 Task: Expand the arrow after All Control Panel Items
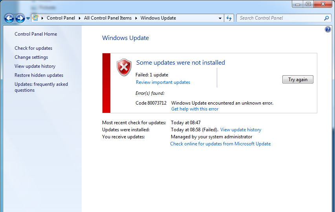click(137, 18)
